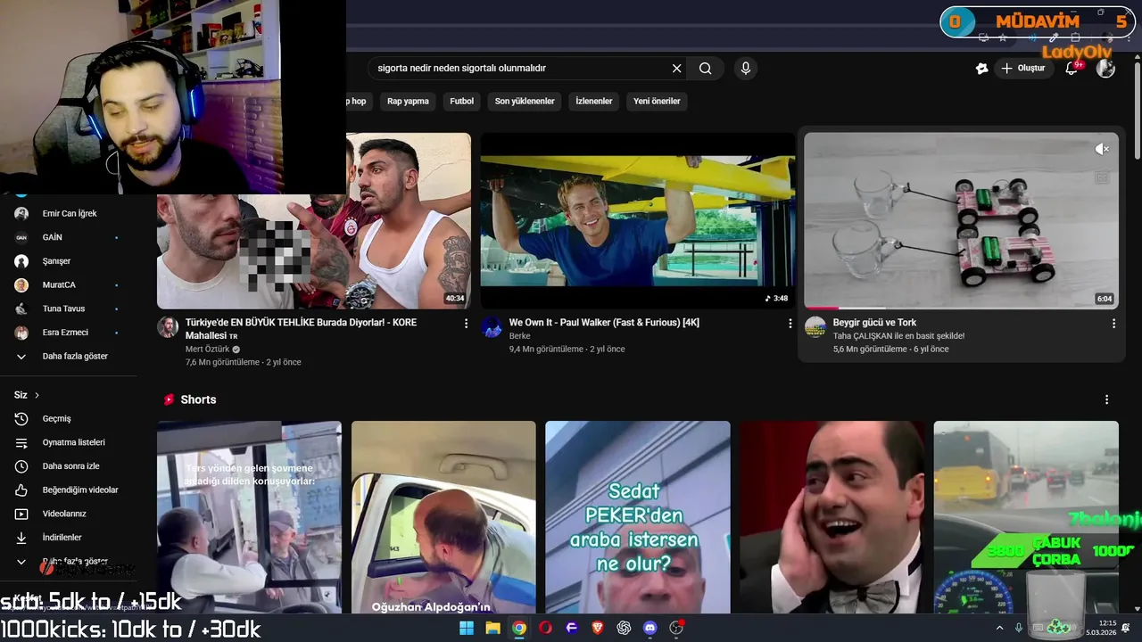Click the Mert Öztürk channel name
Screen dimensions: 1142x642
(207, 350)
